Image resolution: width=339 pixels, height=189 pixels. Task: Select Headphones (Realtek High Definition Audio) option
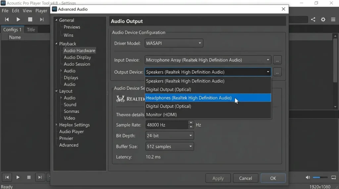(x=208, y=98)
